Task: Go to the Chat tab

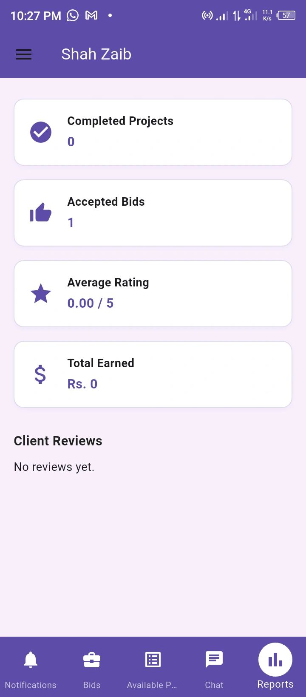Action: (214, 666)
